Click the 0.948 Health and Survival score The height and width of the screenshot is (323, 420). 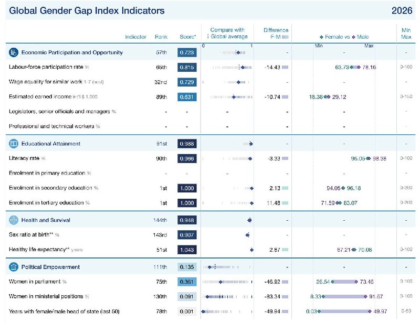tap(187, 220)
